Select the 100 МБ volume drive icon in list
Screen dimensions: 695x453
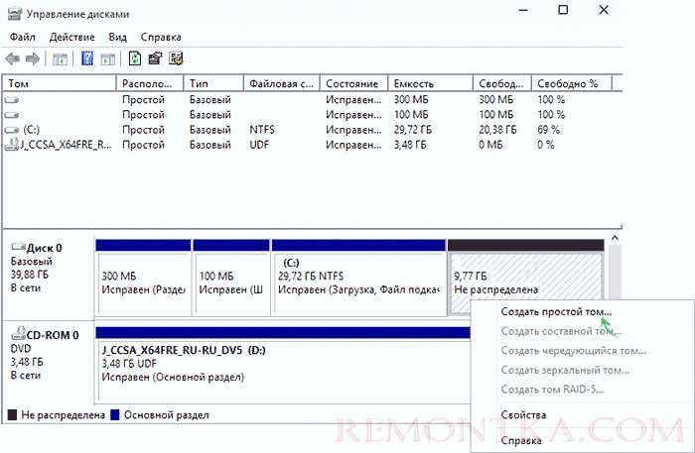pos(12,115)
